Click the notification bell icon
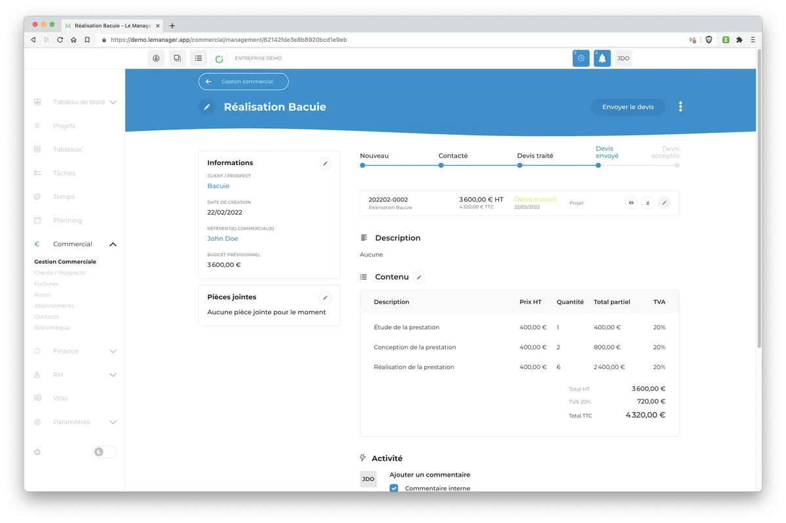Viewport: 786px width, 523px height. (x=602, y=58)
